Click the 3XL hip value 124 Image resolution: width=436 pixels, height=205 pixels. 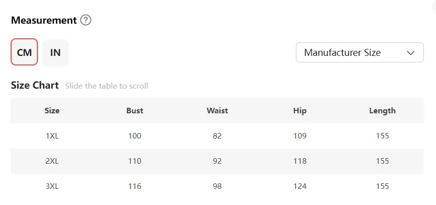[299, 186]
